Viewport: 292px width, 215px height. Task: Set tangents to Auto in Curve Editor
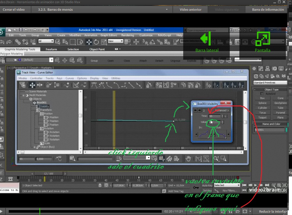[x=94, y=85]
